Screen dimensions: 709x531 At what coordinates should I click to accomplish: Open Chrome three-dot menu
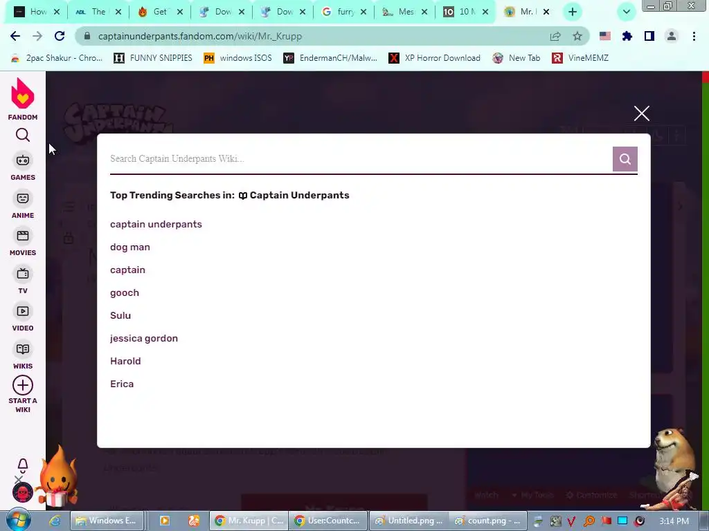coord(694,36)
